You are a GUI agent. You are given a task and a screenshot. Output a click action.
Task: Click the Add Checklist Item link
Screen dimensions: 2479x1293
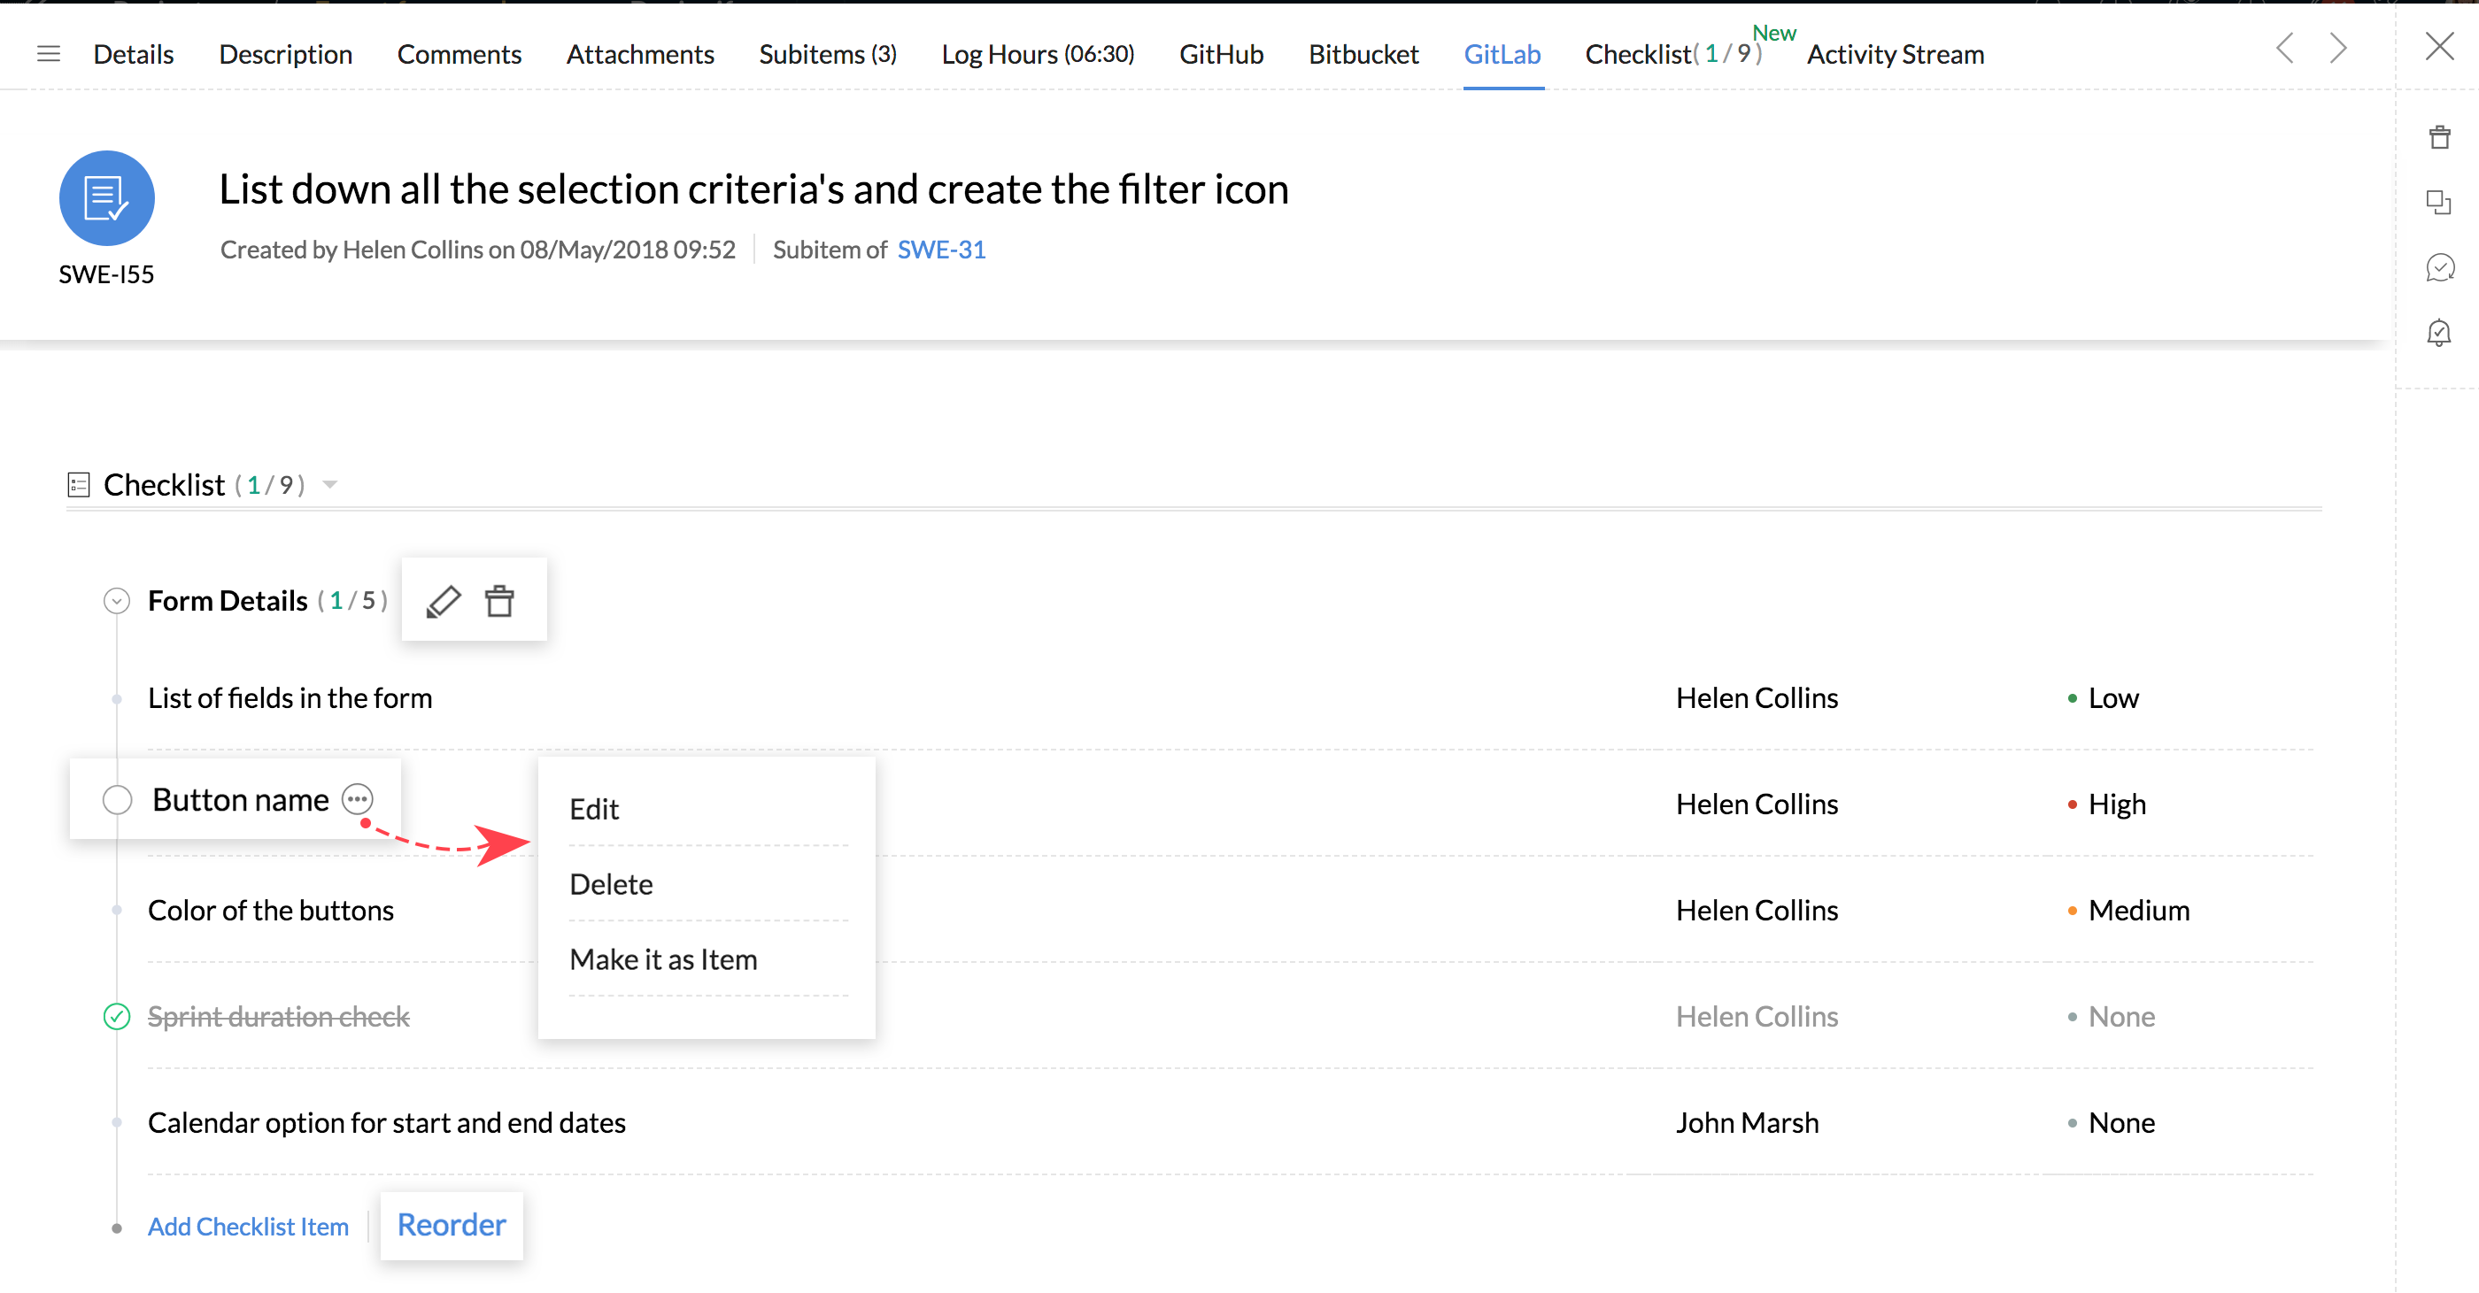coord(248,1227)
